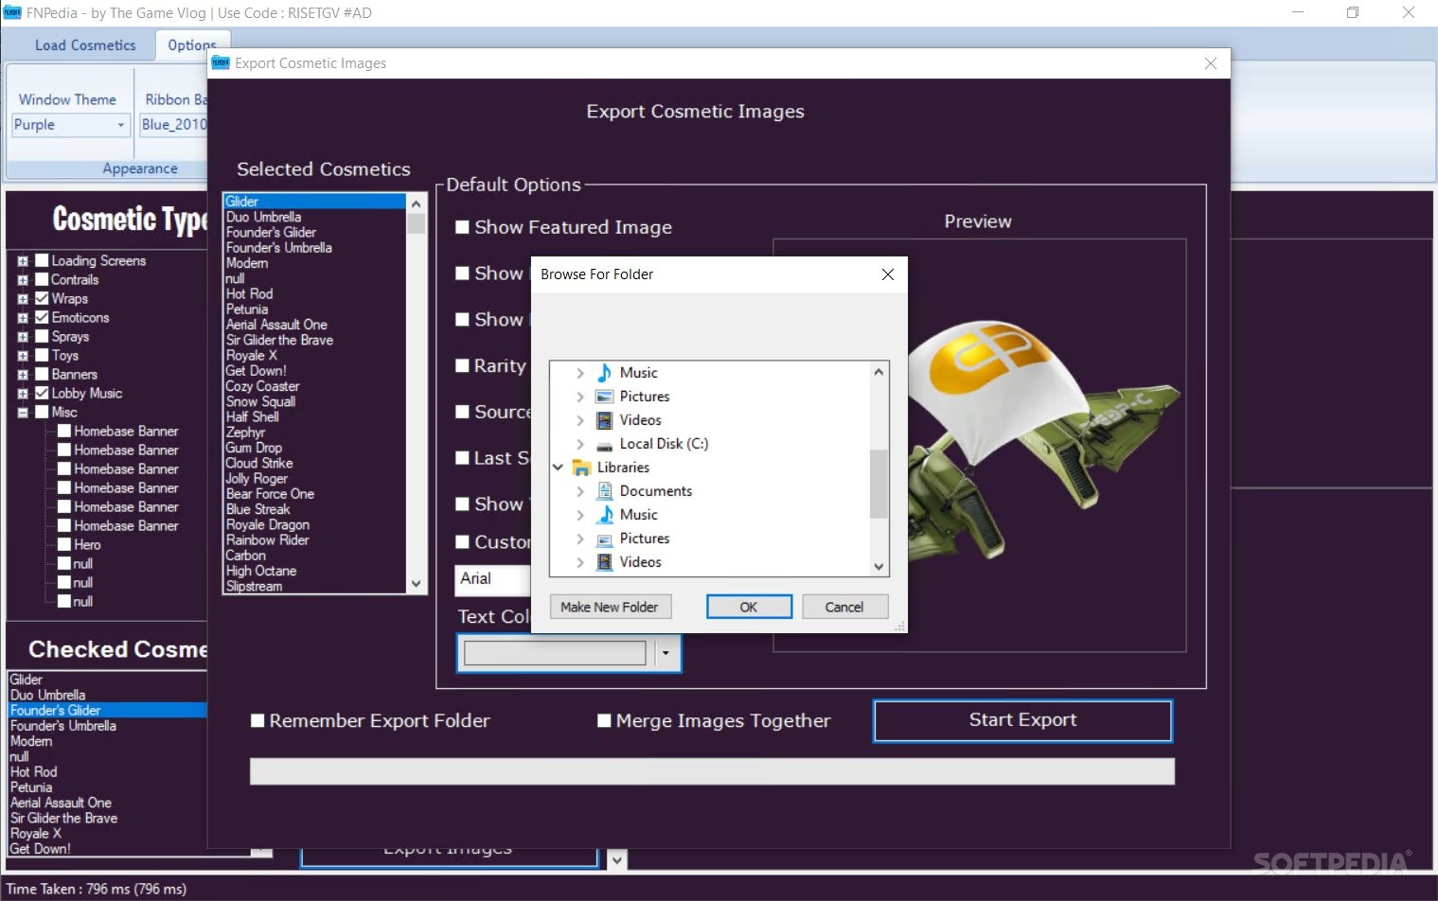Uncheck the Wraps cosmetic type

[x=42, y=298]
